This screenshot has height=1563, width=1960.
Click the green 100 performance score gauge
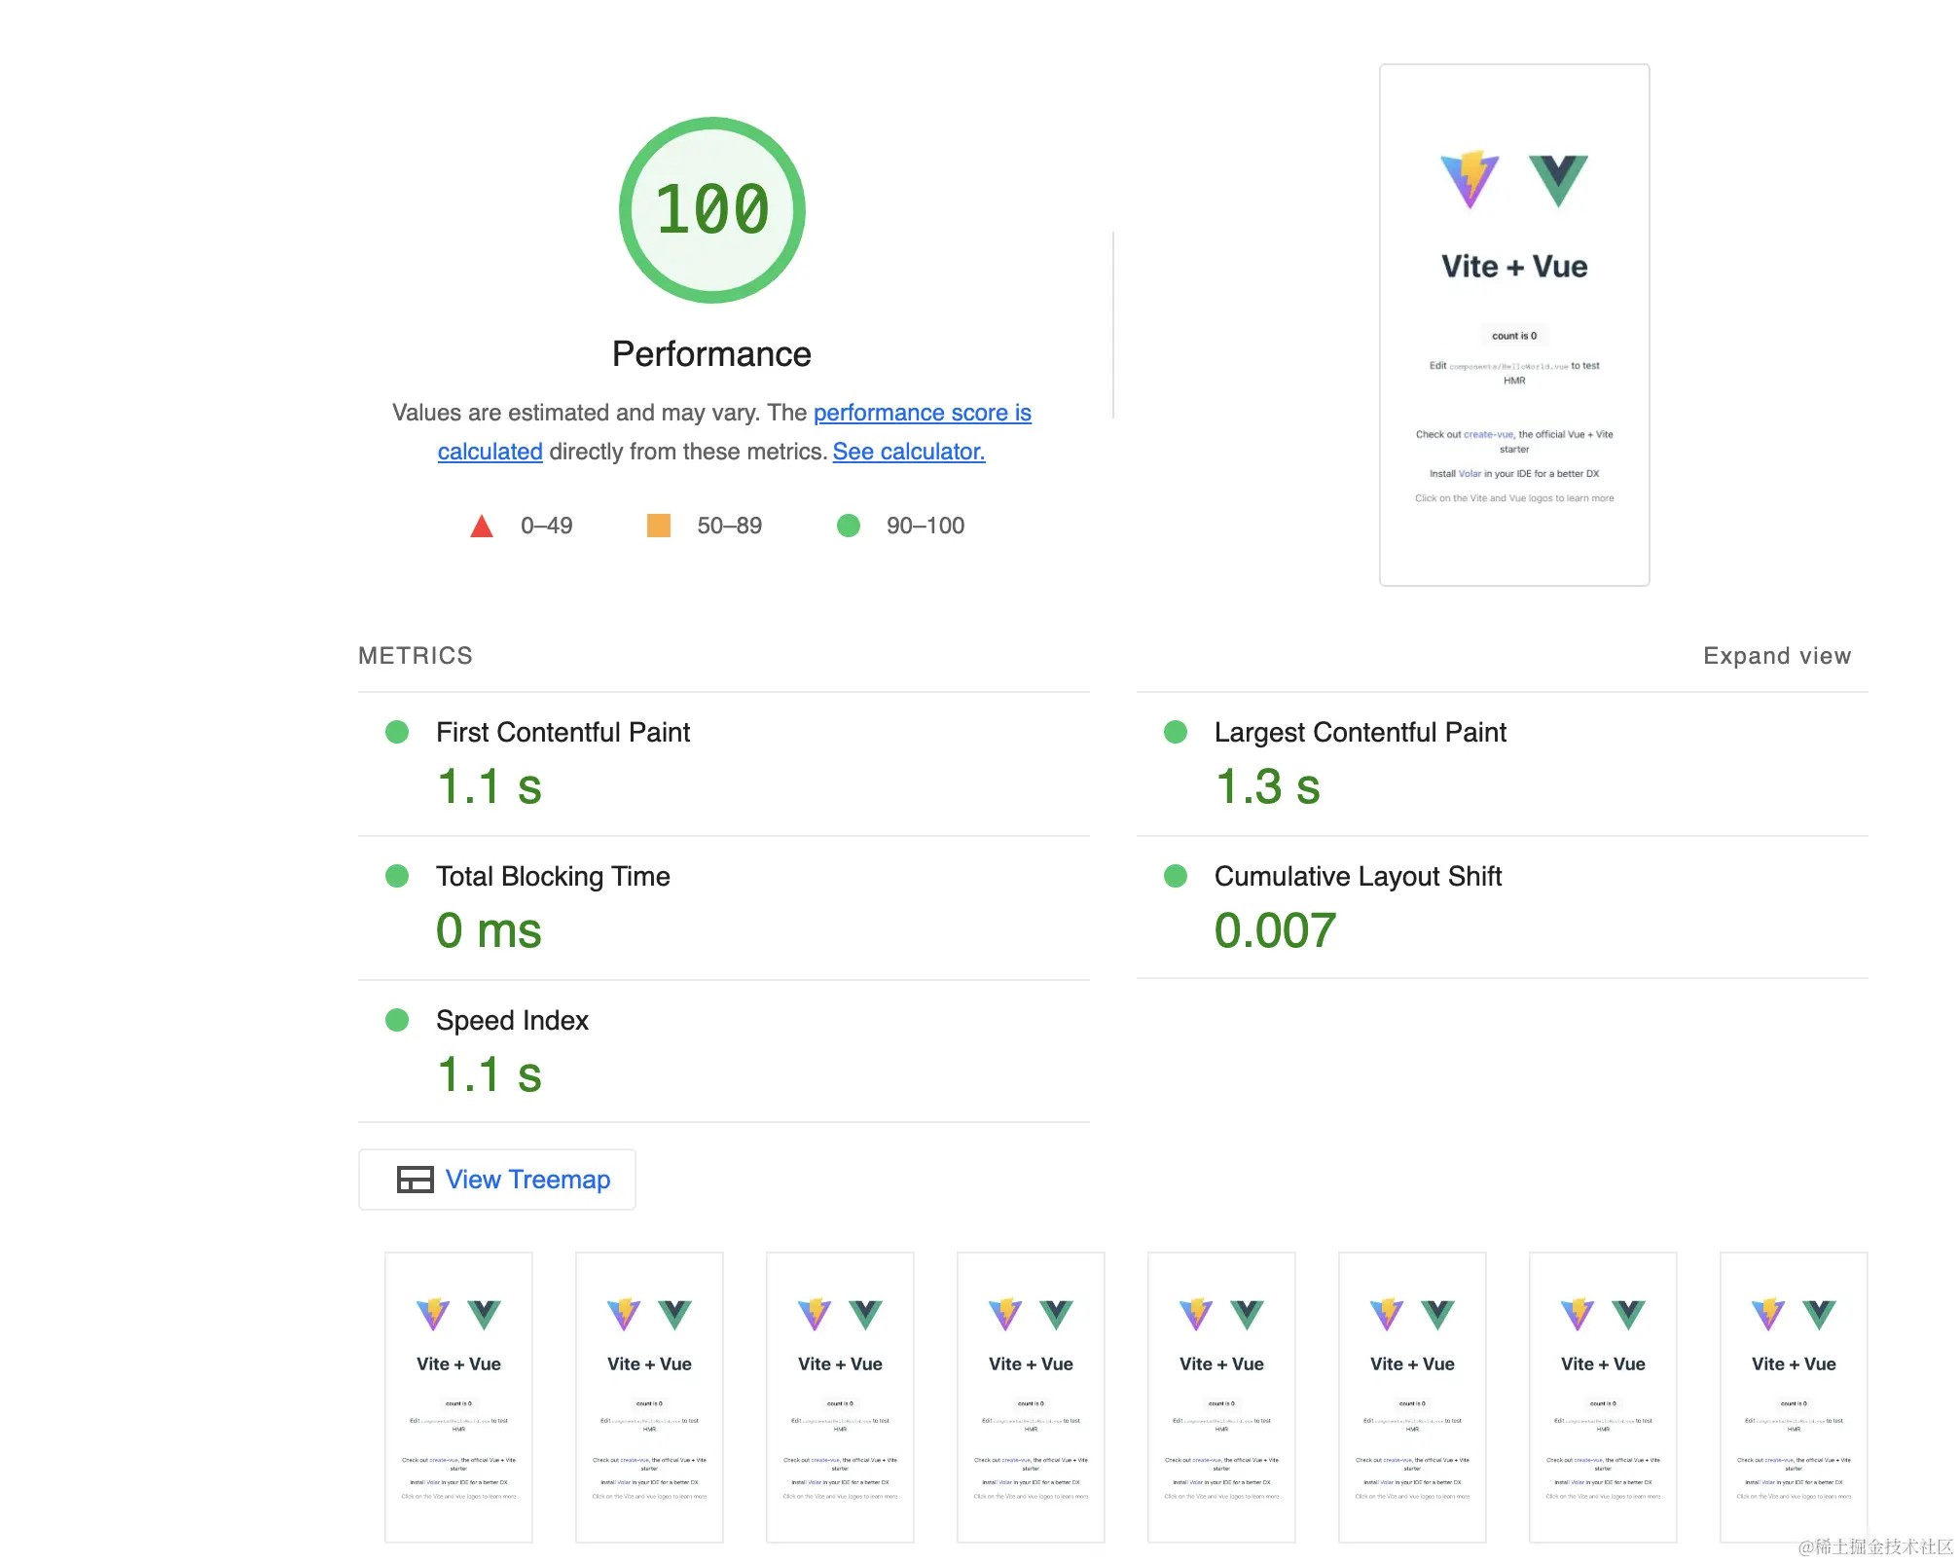point(711,210)
